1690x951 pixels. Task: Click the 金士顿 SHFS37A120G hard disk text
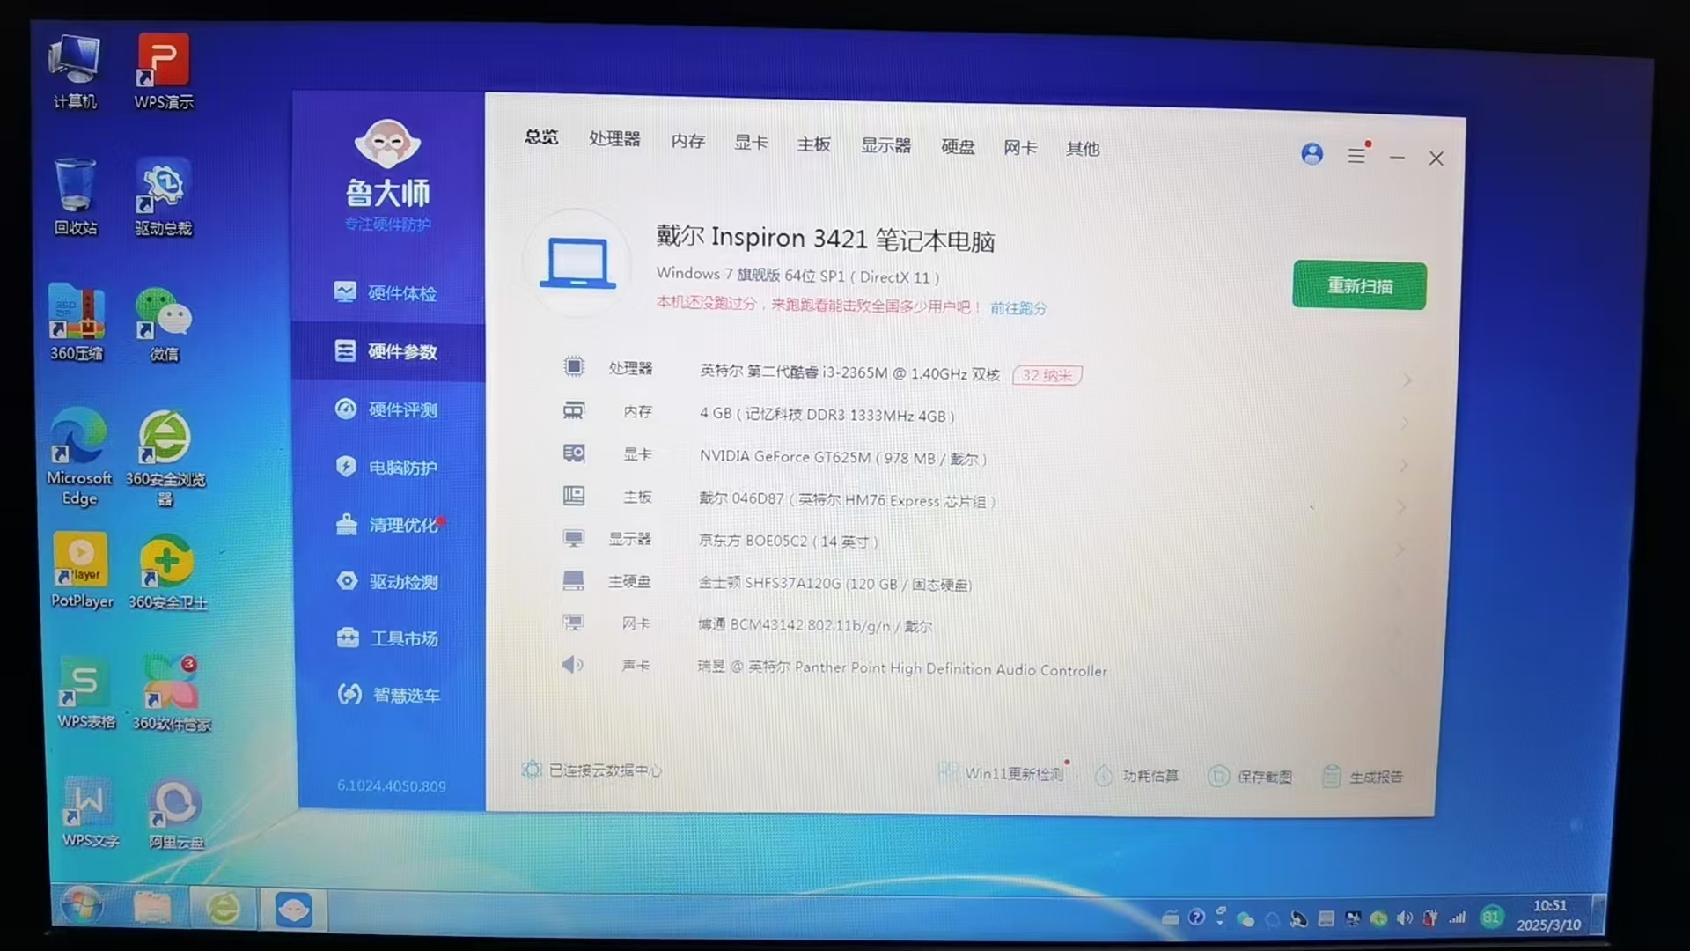pos(835,584)
